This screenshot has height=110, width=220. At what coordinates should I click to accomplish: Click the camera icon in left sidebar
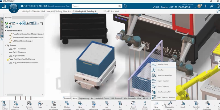(2, 25)
